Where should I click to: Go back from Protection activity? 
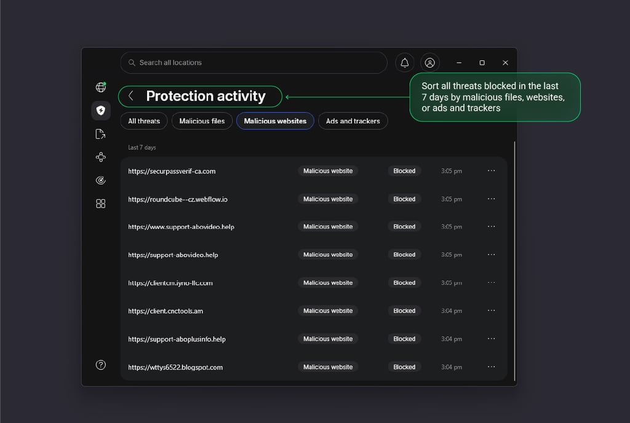[131, 96]
